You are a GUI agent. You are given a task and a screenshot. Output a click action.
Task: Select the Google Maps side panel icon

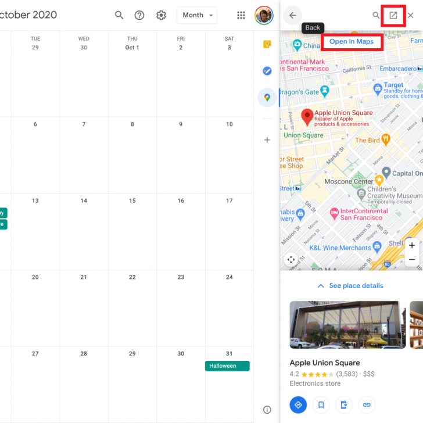click(x=267, y=98)
